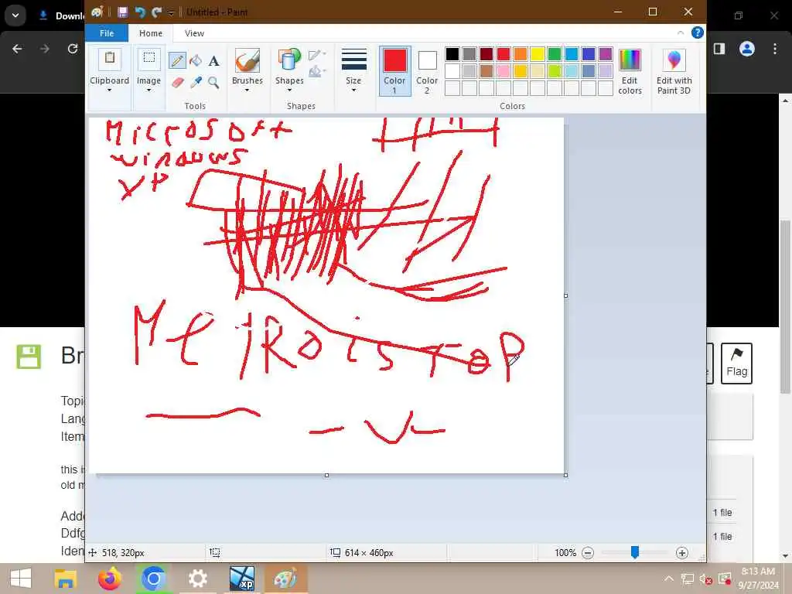This screenshot has width=792, height=594.
Task: Open the Shape fill option
Action: pos(316,72)
